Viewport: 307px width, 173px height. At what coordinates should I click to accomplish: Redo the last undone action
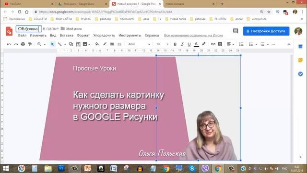(16, 44)
